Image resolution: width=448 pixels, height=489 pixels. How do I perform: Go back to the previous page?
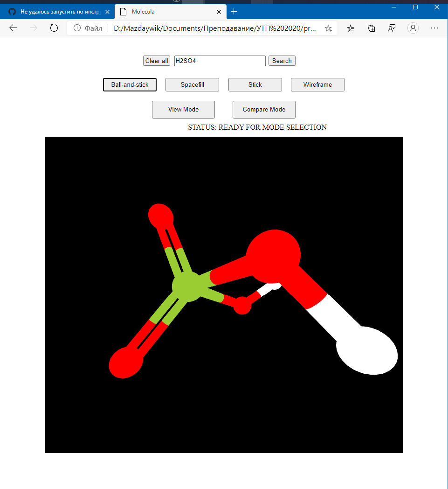pos(13,28)
